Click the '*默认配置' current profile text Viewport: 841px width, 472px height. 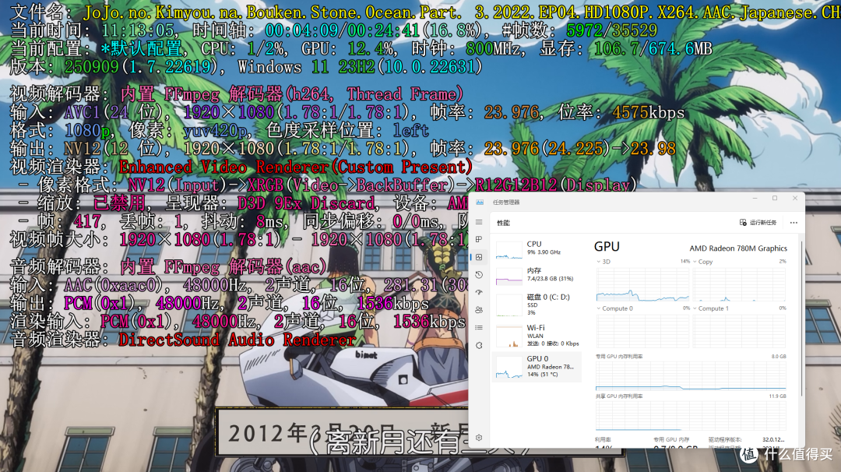pyautogui.click(x=141, y=49)
